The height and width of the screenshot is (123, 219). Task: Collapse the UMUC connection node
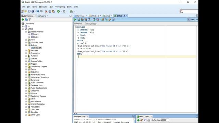(x=23, y=29)
